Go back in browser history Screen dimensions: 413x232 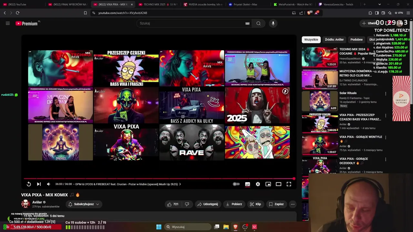pyautogui.click(x=5, y=13)
